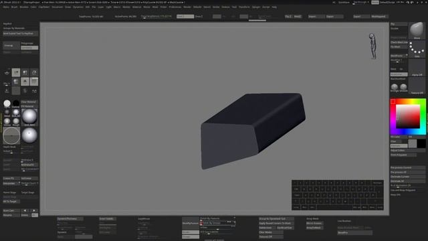
Task: Click the Smooth brush sphere icon
Action: [403, 88]
